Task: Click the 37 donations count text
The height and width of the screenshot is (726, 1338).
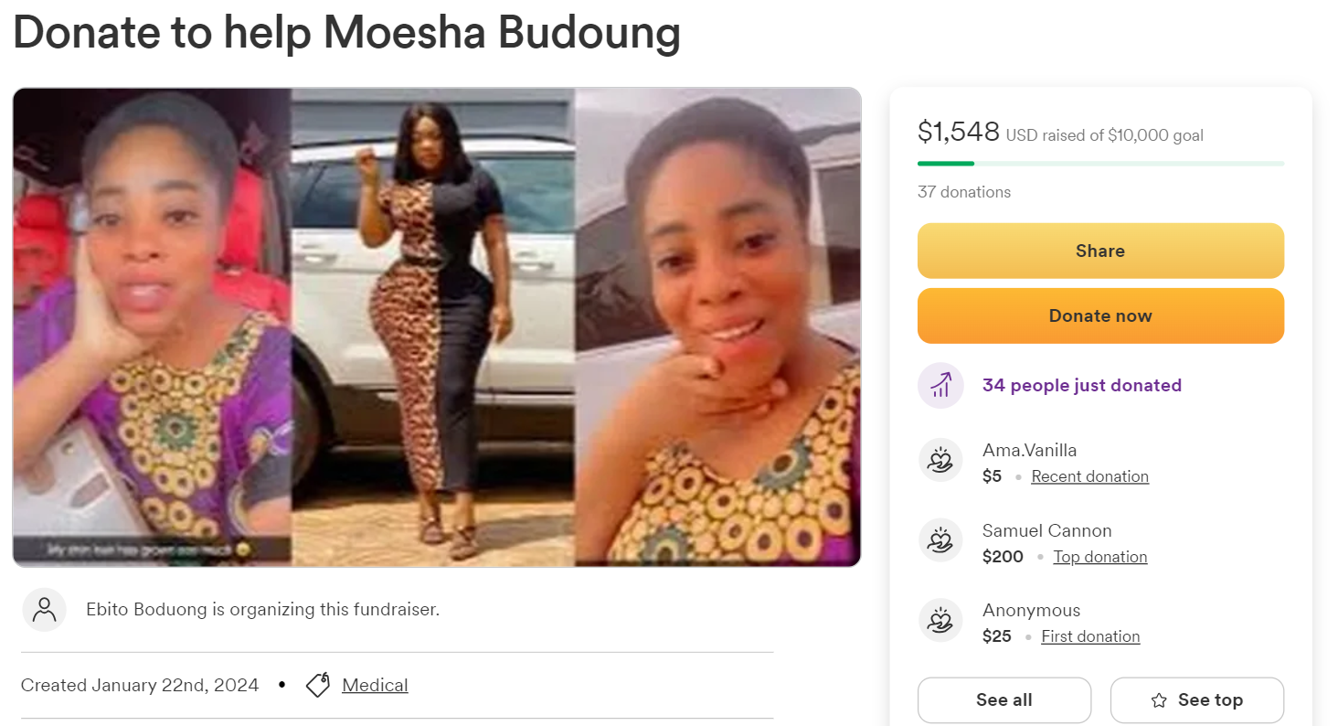Action: click(x=963, y=192)
